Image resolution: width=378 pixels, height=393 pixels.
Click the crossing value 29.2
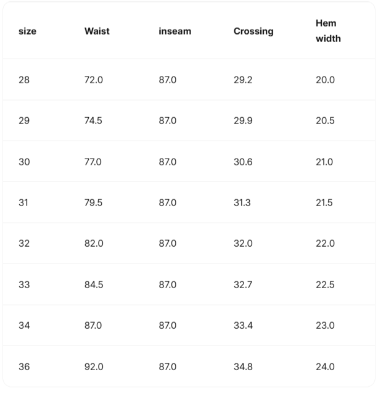(x=242, y=80)
